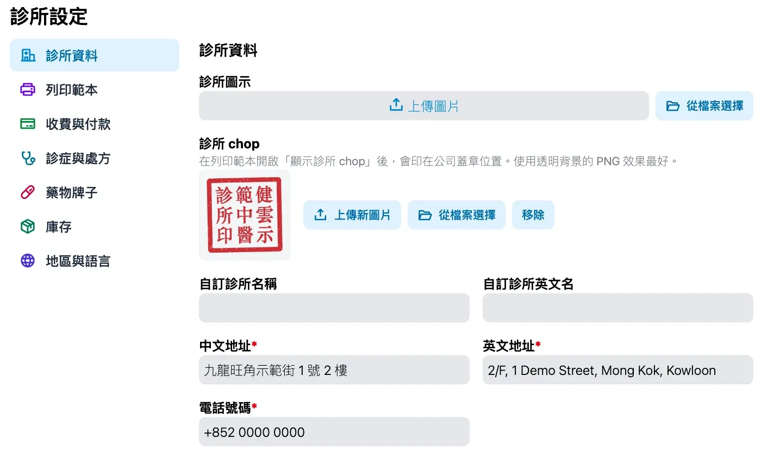The image size is (761, 451).
Task: Select 藥物牌子 in the sidebar
Action: [x=95, y=192]
